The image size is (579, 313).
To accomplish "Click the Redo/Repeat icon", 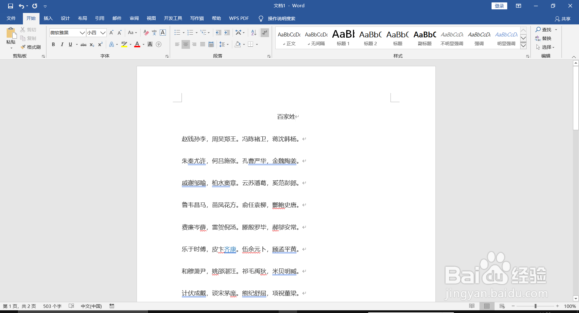I will coord(35,6).
